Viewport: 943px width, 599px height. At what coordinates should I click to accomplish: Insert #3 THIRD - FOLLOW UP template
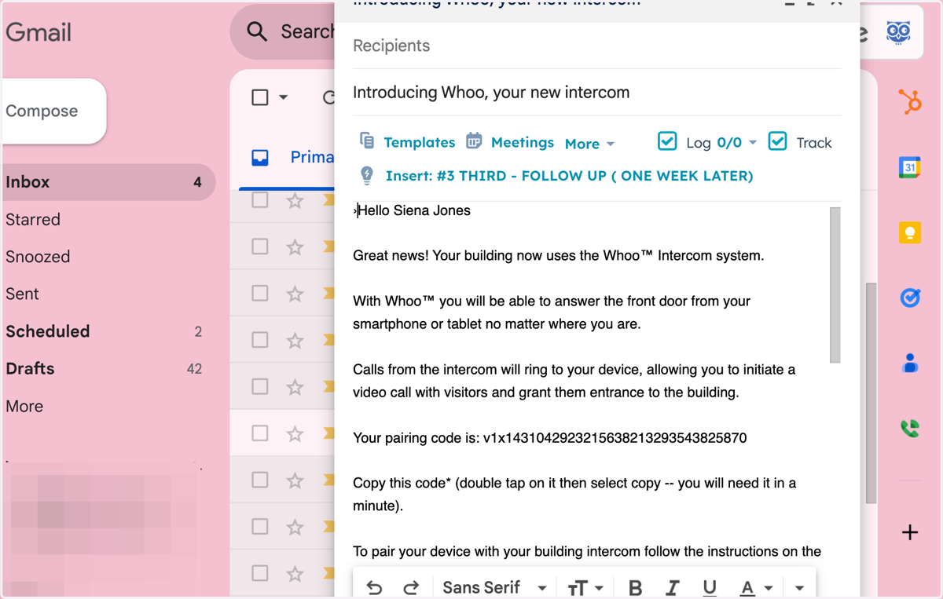pos(569,176)
